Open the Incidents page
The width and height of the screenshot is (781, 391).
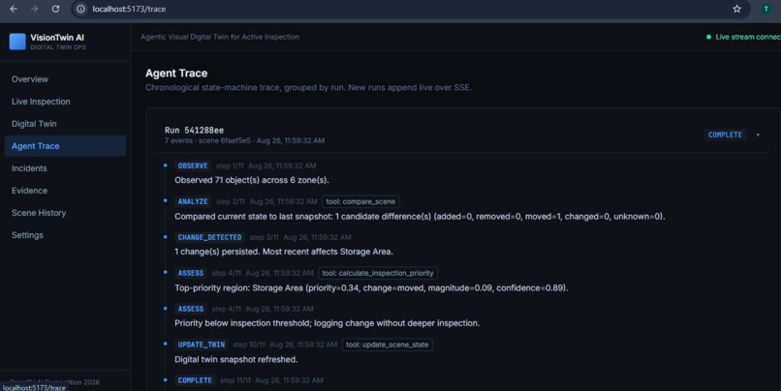coord(65,168)
